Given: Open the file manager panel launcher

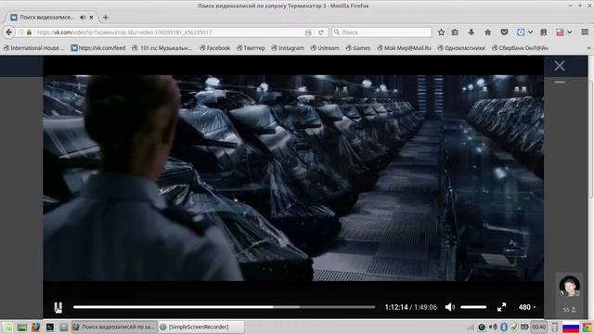Looking at the screenshot, I should tap(64, 328).
